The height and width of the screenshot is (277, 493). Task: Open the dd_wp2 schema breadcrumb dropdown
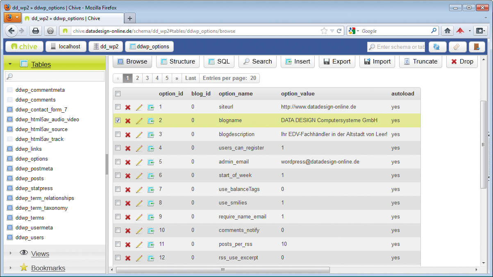[105, 46]
